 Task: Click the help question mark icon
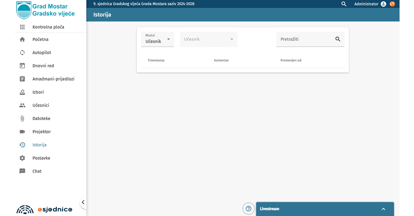coord(248,208)
